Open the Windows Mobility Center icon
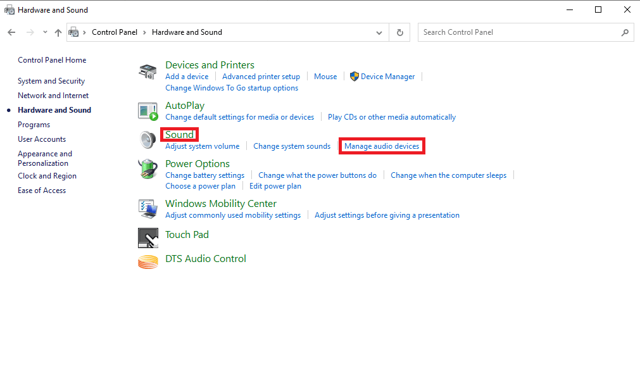The height and width of the screenshot is (369, 640). click(x=147, y=208)
